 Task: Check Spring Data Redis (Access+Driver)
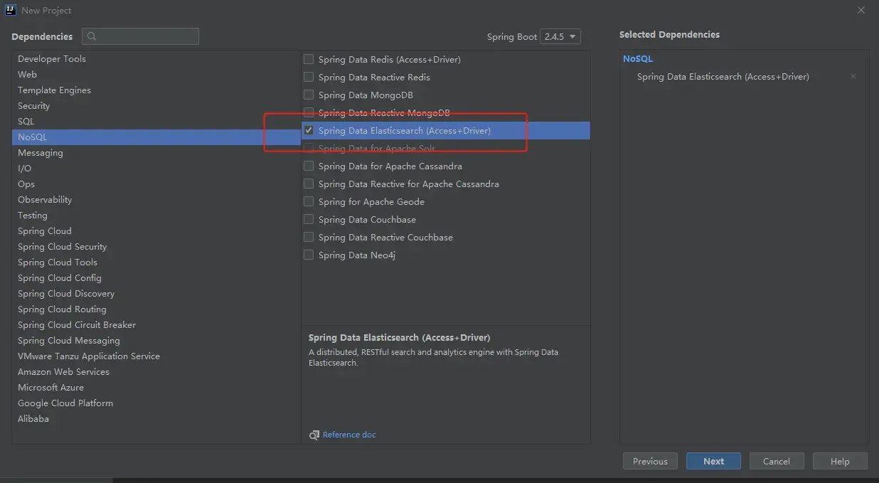[x=309, y=60]
